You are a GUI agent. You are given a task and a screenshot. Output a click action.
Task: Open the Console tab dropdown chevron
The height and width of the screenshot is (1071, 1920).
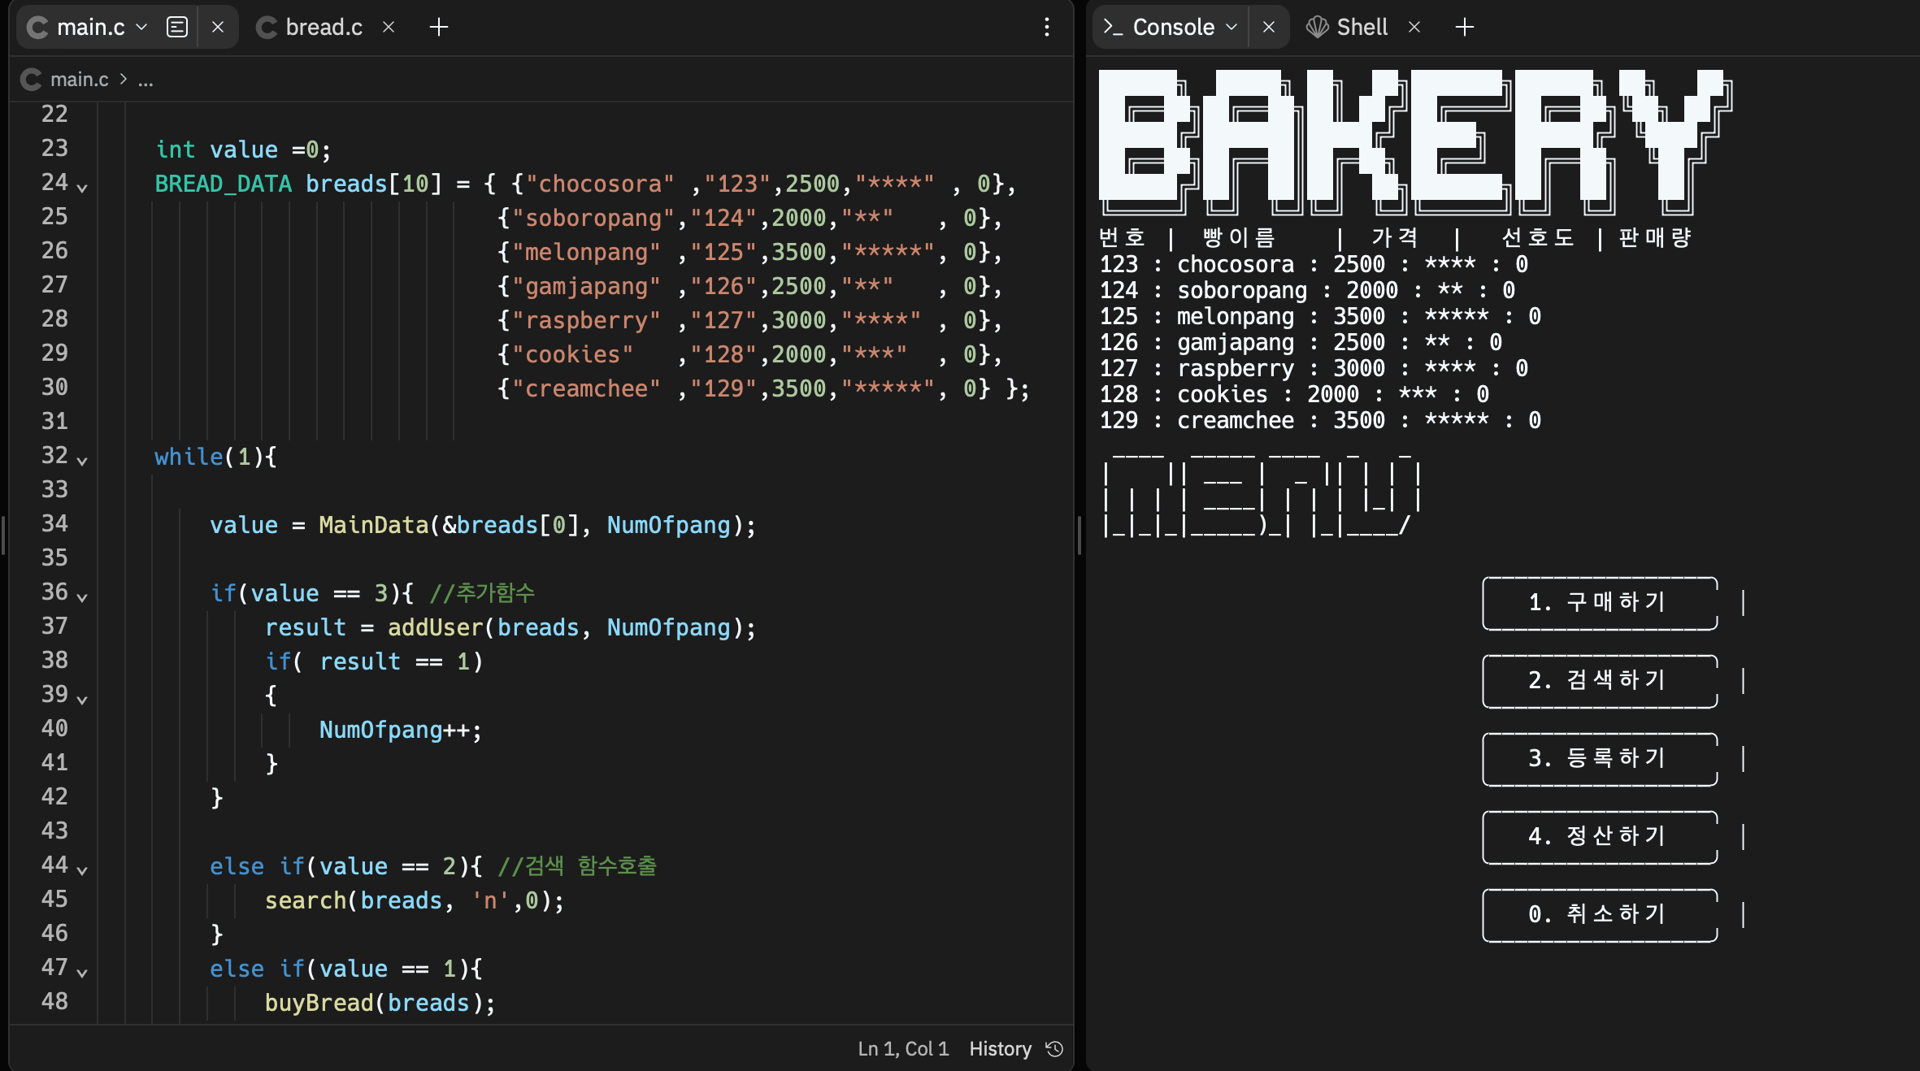point(1231,27)
